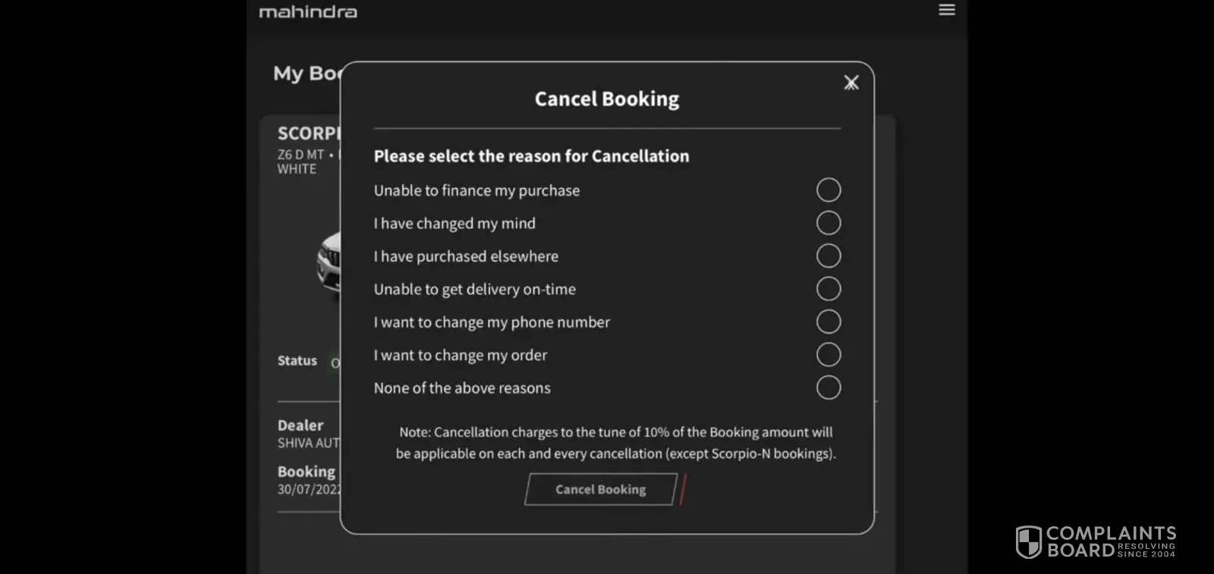
Task: Select "I have purchased elsewhere" radio button
Action: tap(828, 256)
